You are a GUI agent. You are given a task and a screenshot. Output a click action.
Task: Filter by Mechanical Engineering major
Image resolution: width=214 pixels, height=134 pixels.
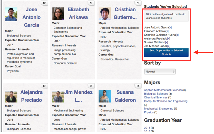(x=159, y=109)
